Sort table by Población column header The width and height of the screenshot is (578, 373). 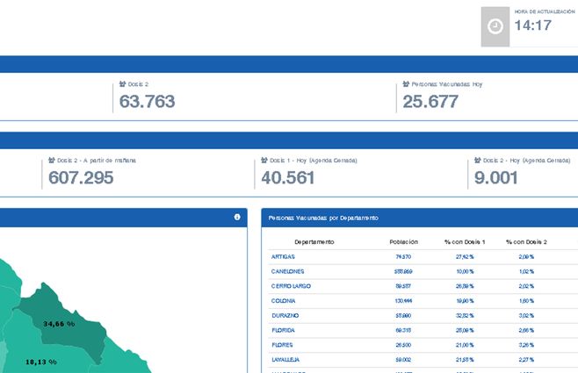[x=403, y=241]
